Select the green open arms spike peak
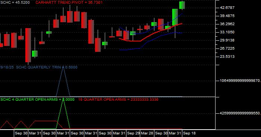The width and height of the screenshot is (261, 137). pyautogui.click(x=63, y=99)
